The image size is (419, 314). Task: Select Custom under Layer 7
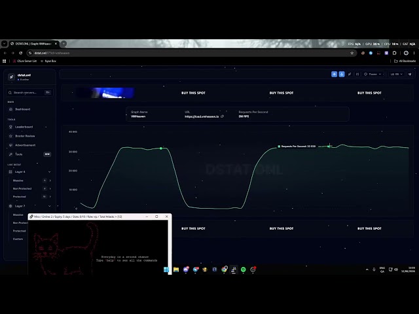pos(18,239)
